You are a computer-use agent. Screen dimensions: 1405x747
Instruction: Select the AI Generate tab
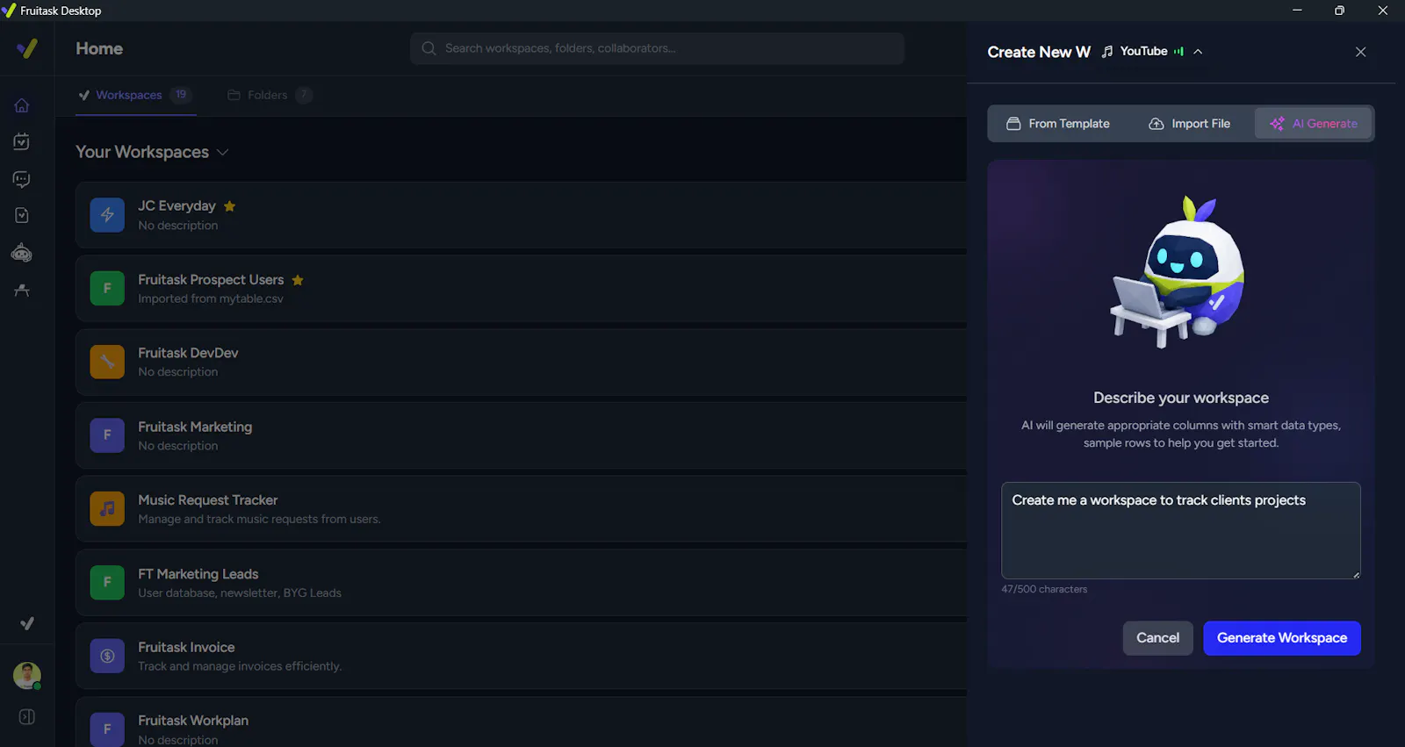point(1314,124)
